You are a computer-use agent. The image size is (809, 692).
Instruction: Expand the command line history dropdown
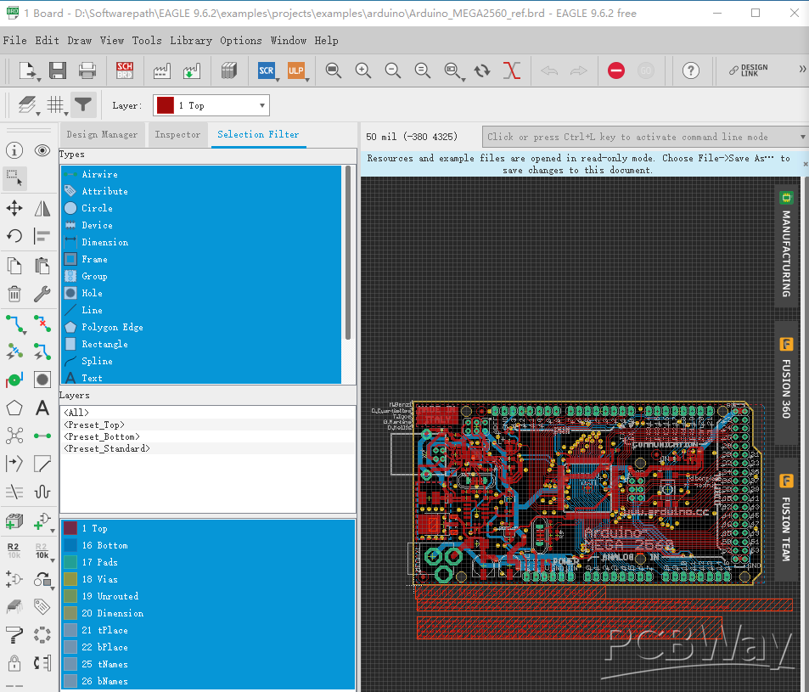[x=802, y=137]
